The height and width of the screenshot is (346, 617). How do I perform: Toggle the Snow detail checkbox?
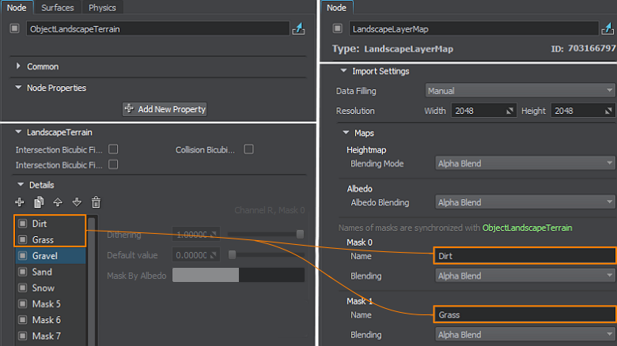pyautogui.click(x=23, y=288)
